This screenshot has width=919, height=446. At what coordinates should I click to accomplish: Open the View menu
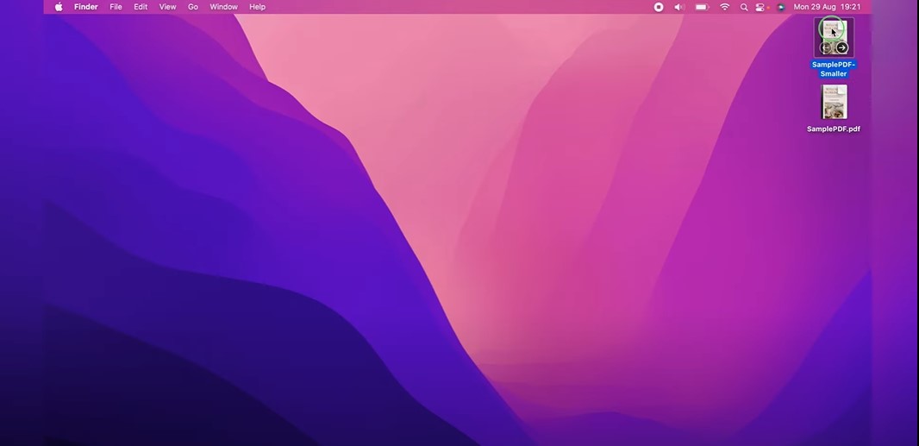[x=167, y=7]
